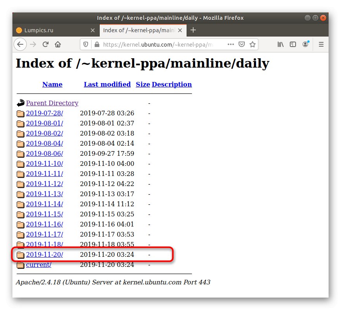Sort by Description column header
The image size is (341, 310).
[172, 84]
